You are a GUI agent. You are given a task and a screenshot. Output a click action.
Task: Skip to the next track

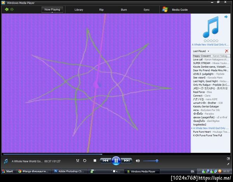127,161
